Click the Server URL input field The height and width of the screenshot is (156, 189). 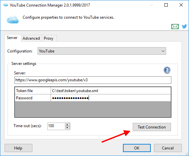(x=93, y=80)
